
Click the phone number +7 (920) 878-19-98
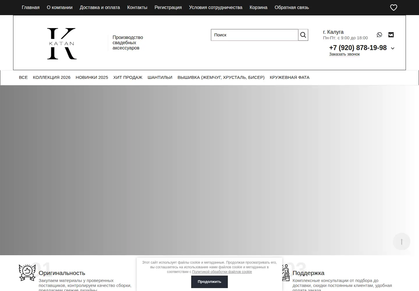(358, 48)
